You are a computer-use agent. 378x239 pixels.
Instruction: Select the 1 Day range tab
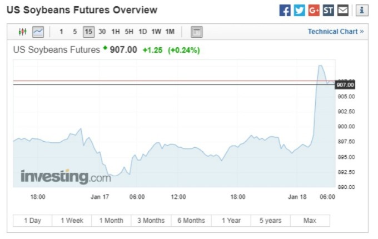point(33,221)
